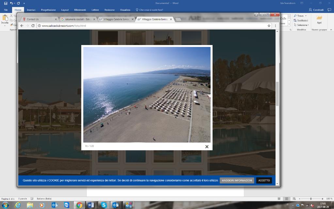Click the Trova find button
The width and height of the screenshot is (334, 209).
tap(299, 16)
